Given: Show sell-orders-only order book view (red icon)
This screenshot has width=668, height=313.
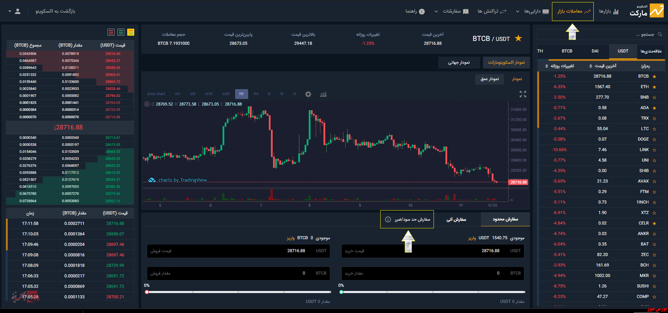Looking at the screenshot, I should click(x=111, y=32).
